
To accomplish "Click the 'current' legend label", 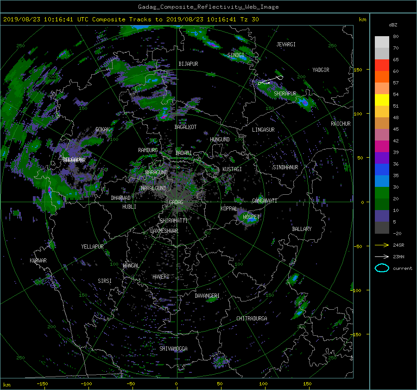I will click(x=403, y=269).
